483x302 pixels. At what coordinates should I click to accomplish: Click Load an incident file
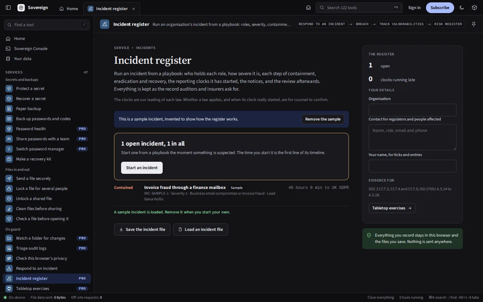coord(201,230)
